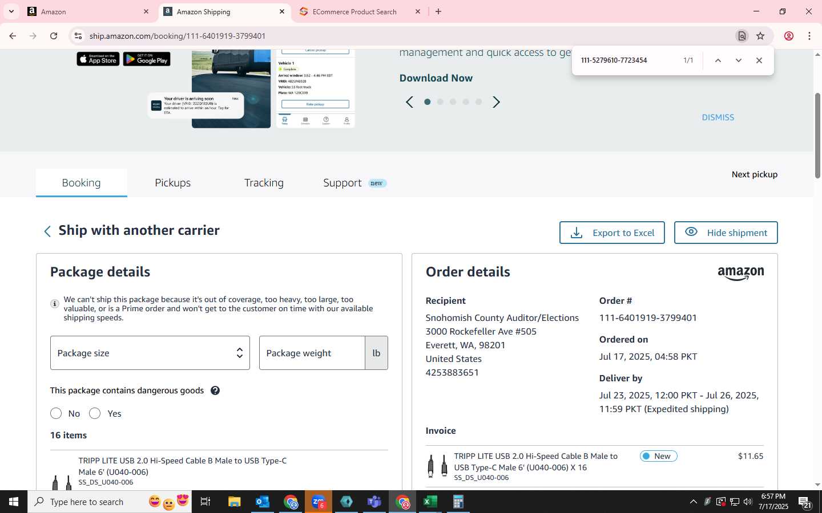Go back in browser history

click(x=13, y=36)
